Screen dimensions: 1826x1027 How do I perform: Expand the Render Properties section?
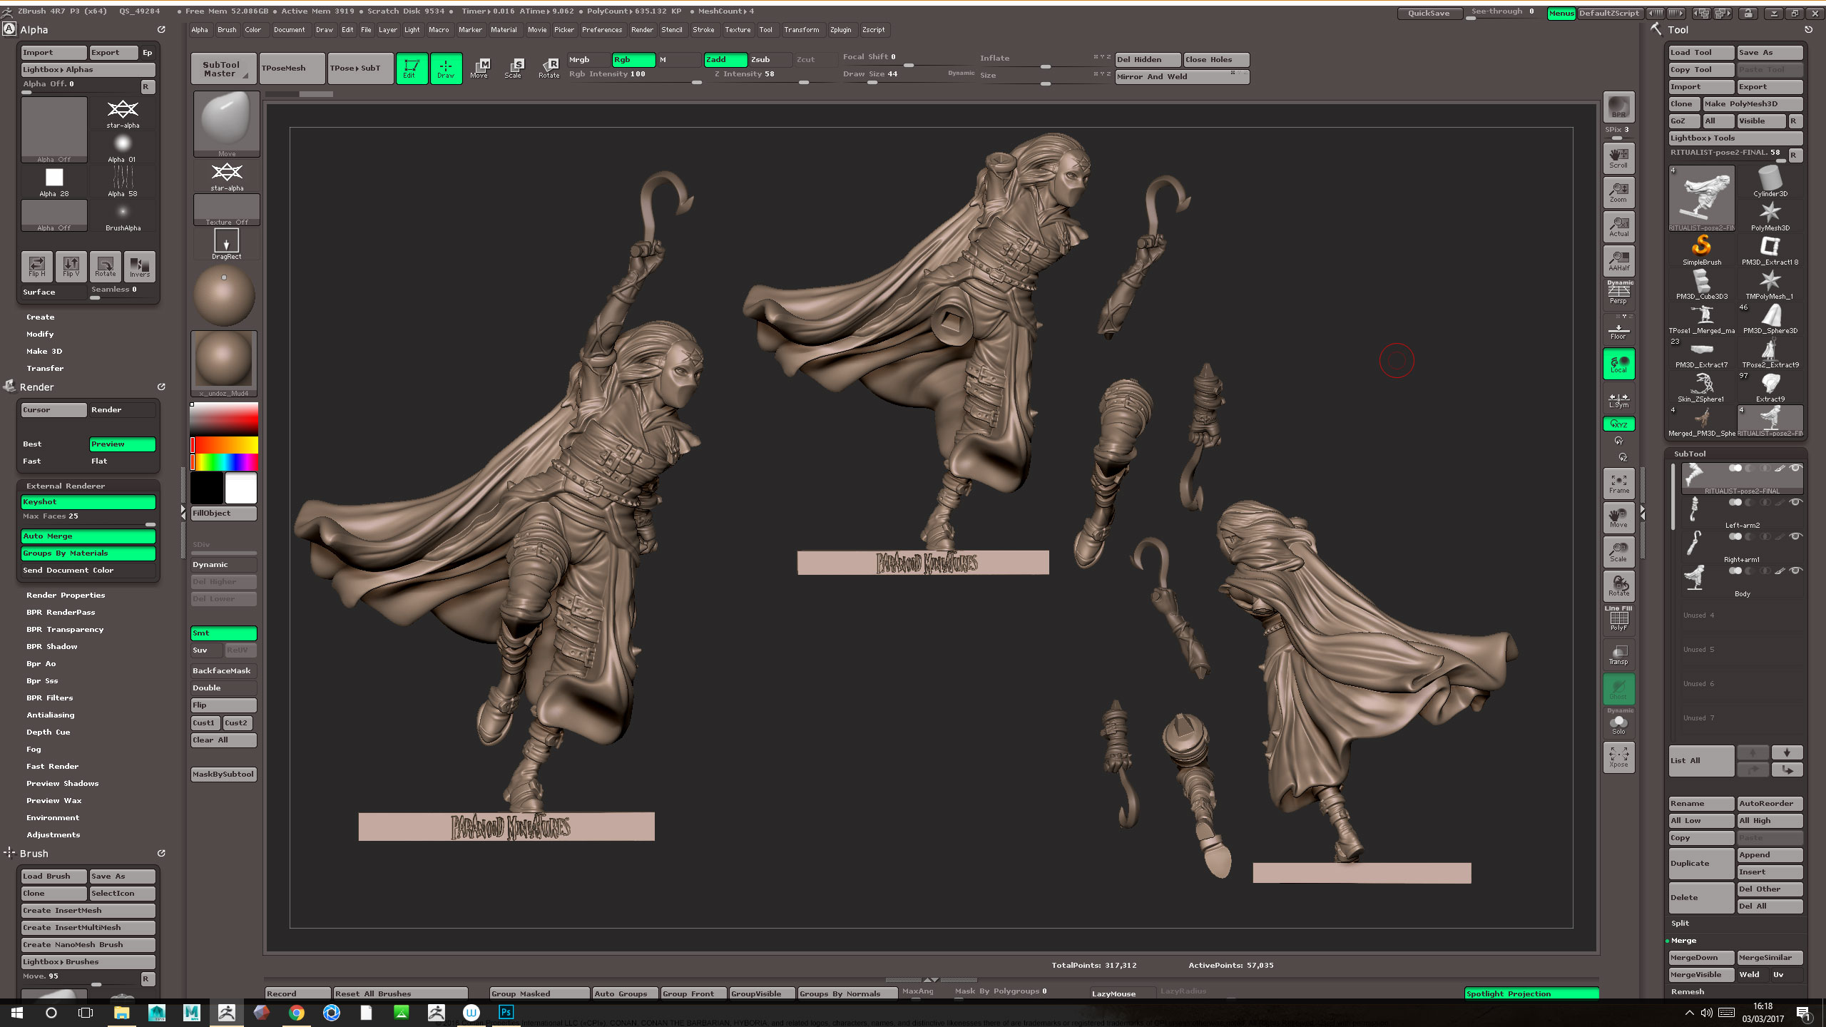[x=66, y=596]
